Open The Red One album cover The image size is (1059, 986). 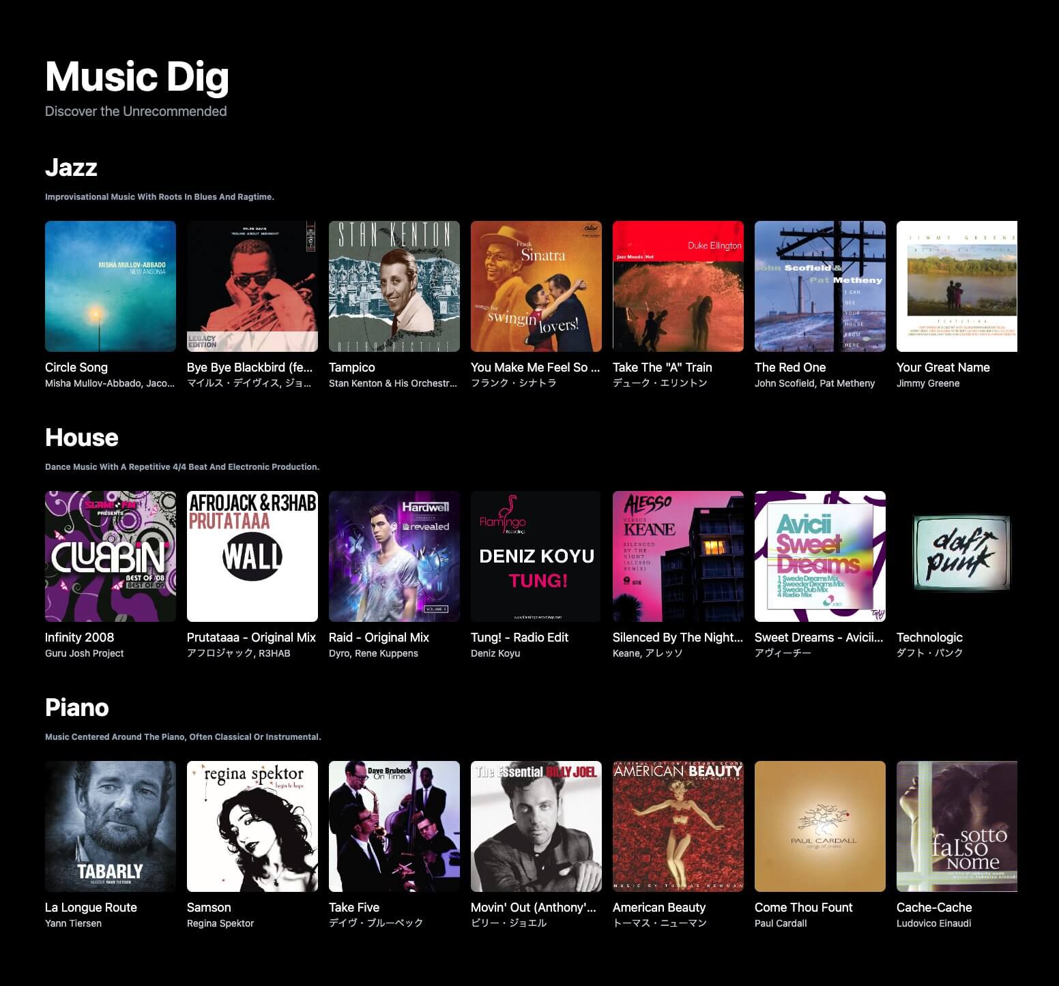click(820, 286)
